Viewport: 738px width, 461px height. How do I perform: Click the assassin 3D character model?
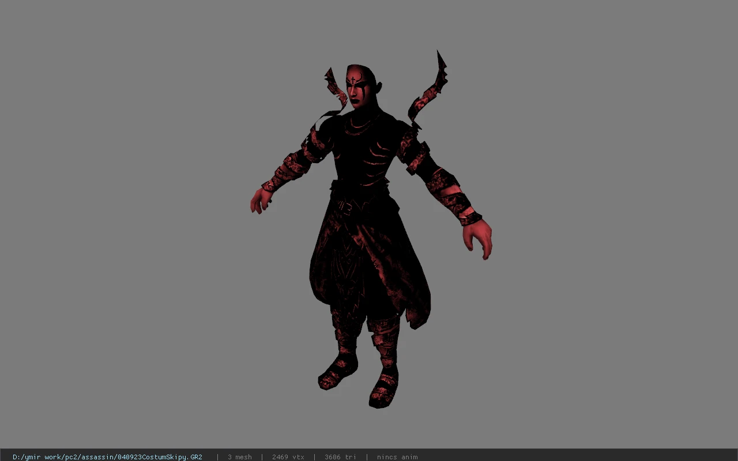click(371, 229)
